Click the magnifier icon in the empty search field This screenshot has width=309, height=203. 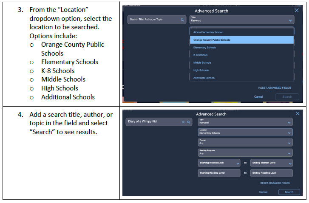(182, 20)
